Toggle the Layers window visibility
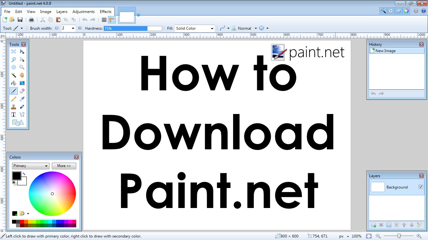This screenshot has height=240, width=428. [x=399, y=11]
